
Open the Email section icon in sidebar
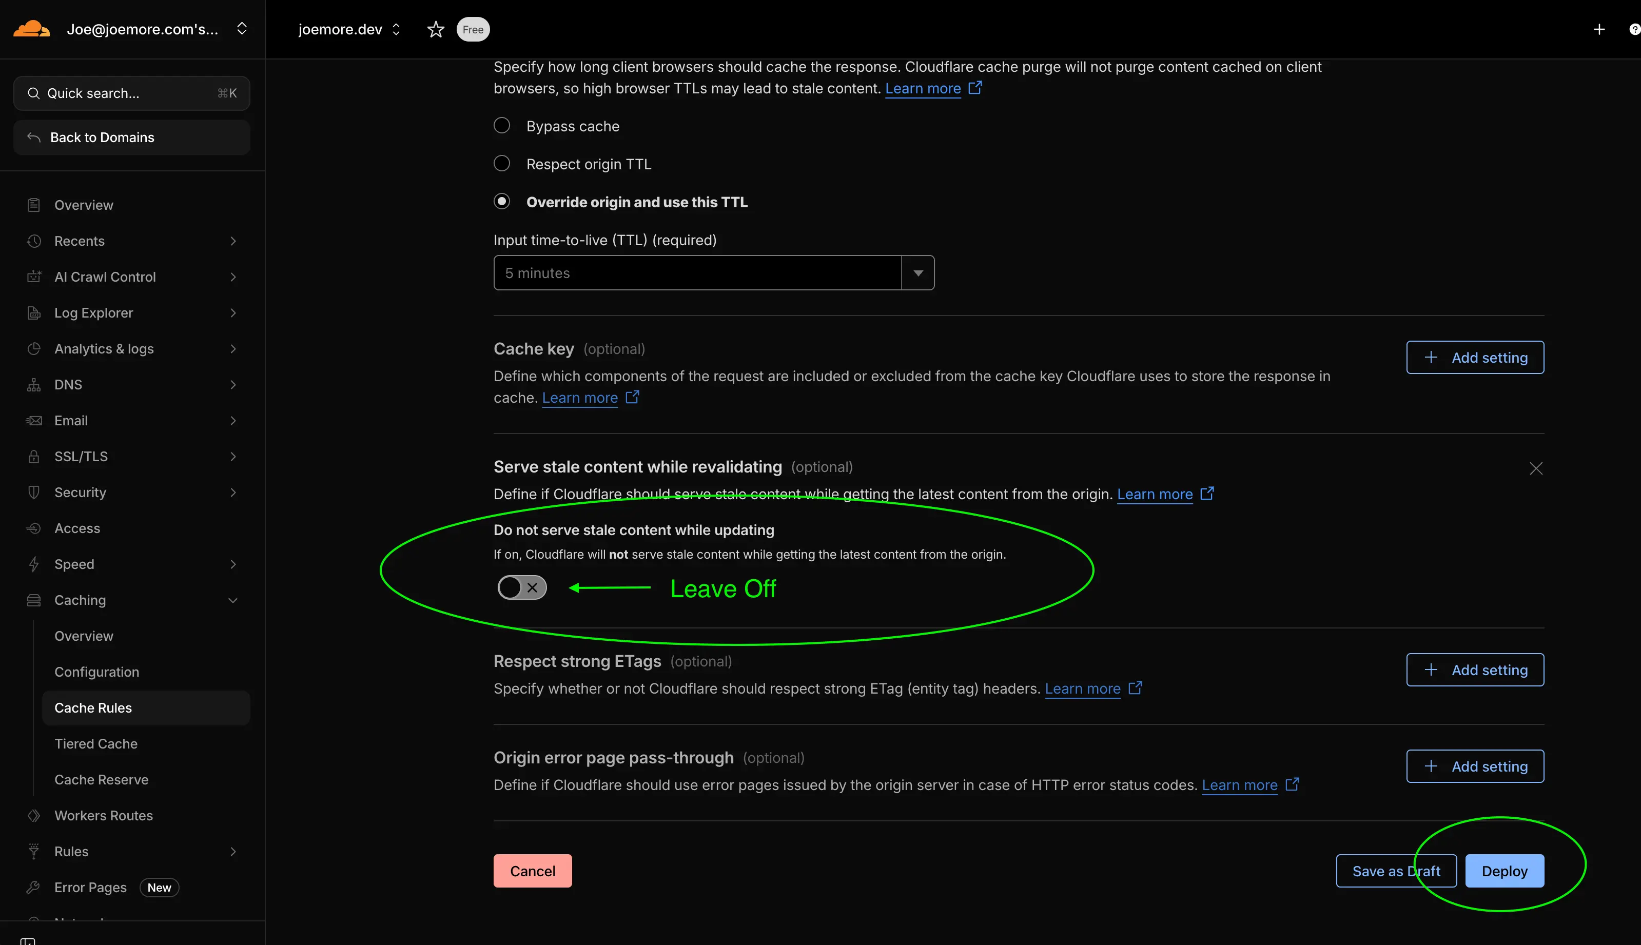click(x=34, y=420)
